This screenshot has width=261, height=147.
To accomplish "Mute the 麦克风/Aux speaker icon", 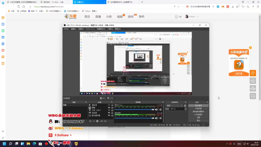I will pyautogui.click(x=157, y=109).
